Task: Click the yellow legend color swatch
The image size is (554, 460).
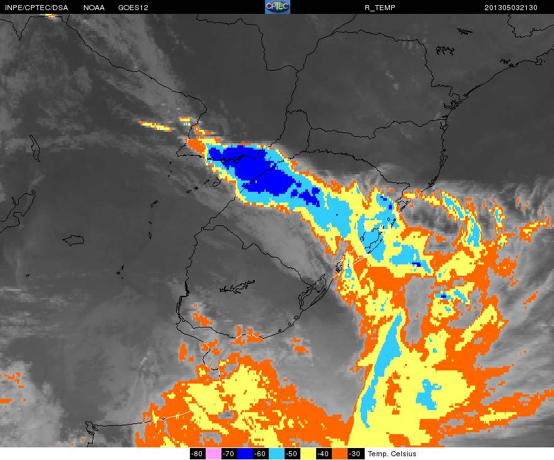Action: (307, 454)
